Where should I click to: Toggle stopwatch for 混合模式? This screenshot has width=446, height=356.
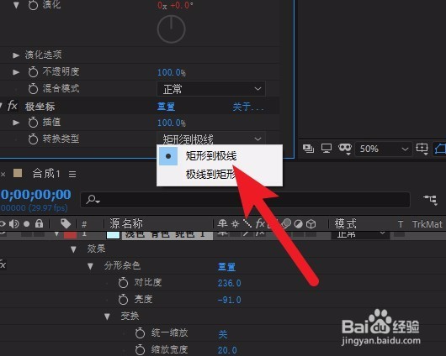point(33,88)
